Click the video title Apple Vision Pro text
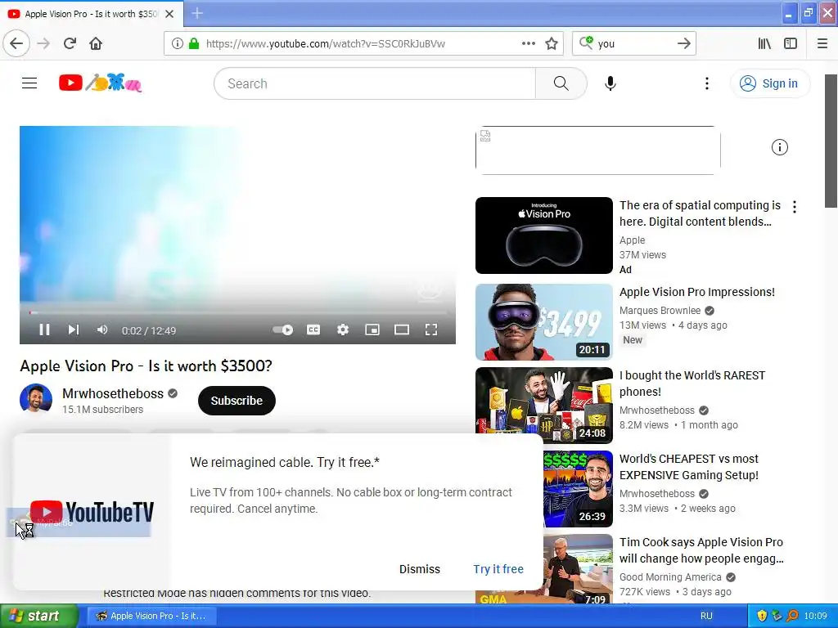Viewport: 838px width, 628px height. [x=146, y=366]
